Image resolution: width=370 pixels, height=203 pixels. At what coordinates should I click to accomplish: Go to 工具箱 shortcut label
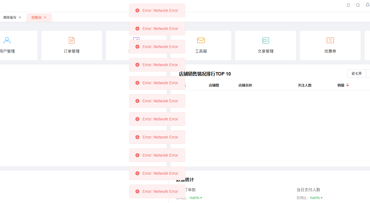coord(201,51)
